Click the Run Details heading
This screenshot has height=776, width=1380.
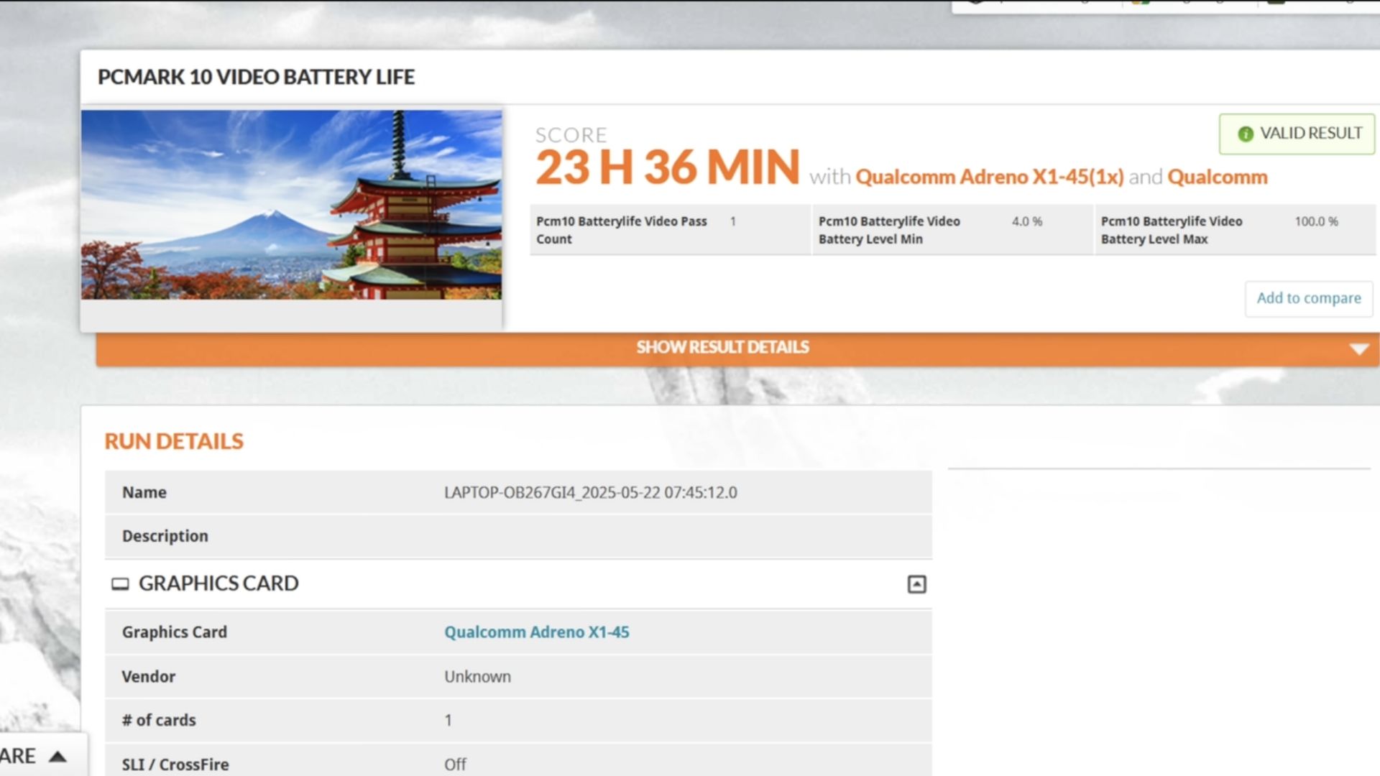(x=174, y=441)
